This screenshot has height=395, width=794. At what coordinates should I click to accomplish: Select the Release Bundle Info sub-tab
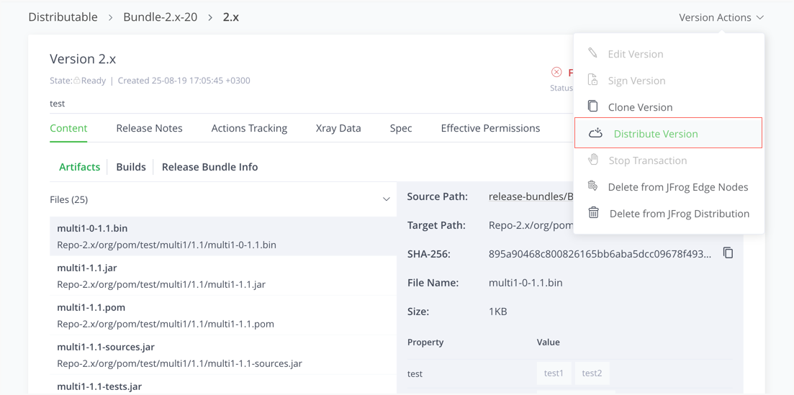pyautogui.click(x=209, y=167)
